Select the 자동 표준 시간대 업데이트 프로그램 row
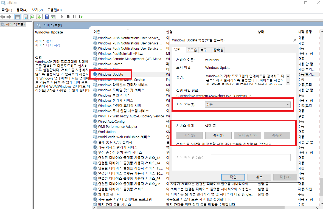 (x=125, y=199)
